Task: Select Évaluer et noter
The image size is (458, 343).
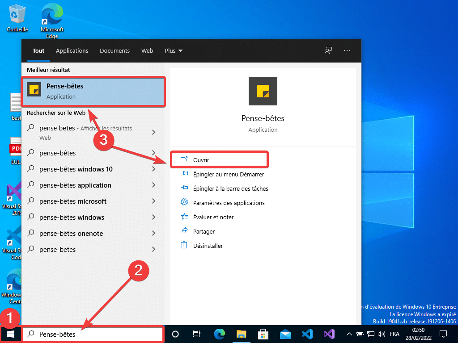Action: tap(207, 217)
